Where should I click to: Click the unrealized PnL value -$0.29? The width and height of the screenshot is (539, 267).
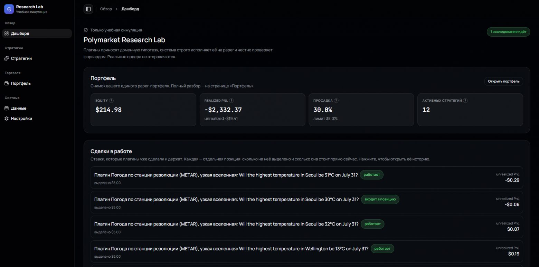point(512,180)
